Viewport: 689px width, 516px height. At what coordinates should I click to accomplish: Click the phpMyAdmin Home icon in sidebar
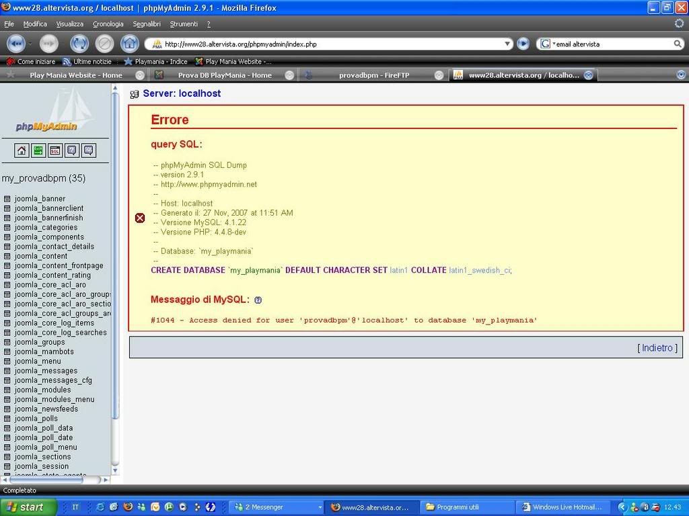pyautogui.click(x=22, y=150)
